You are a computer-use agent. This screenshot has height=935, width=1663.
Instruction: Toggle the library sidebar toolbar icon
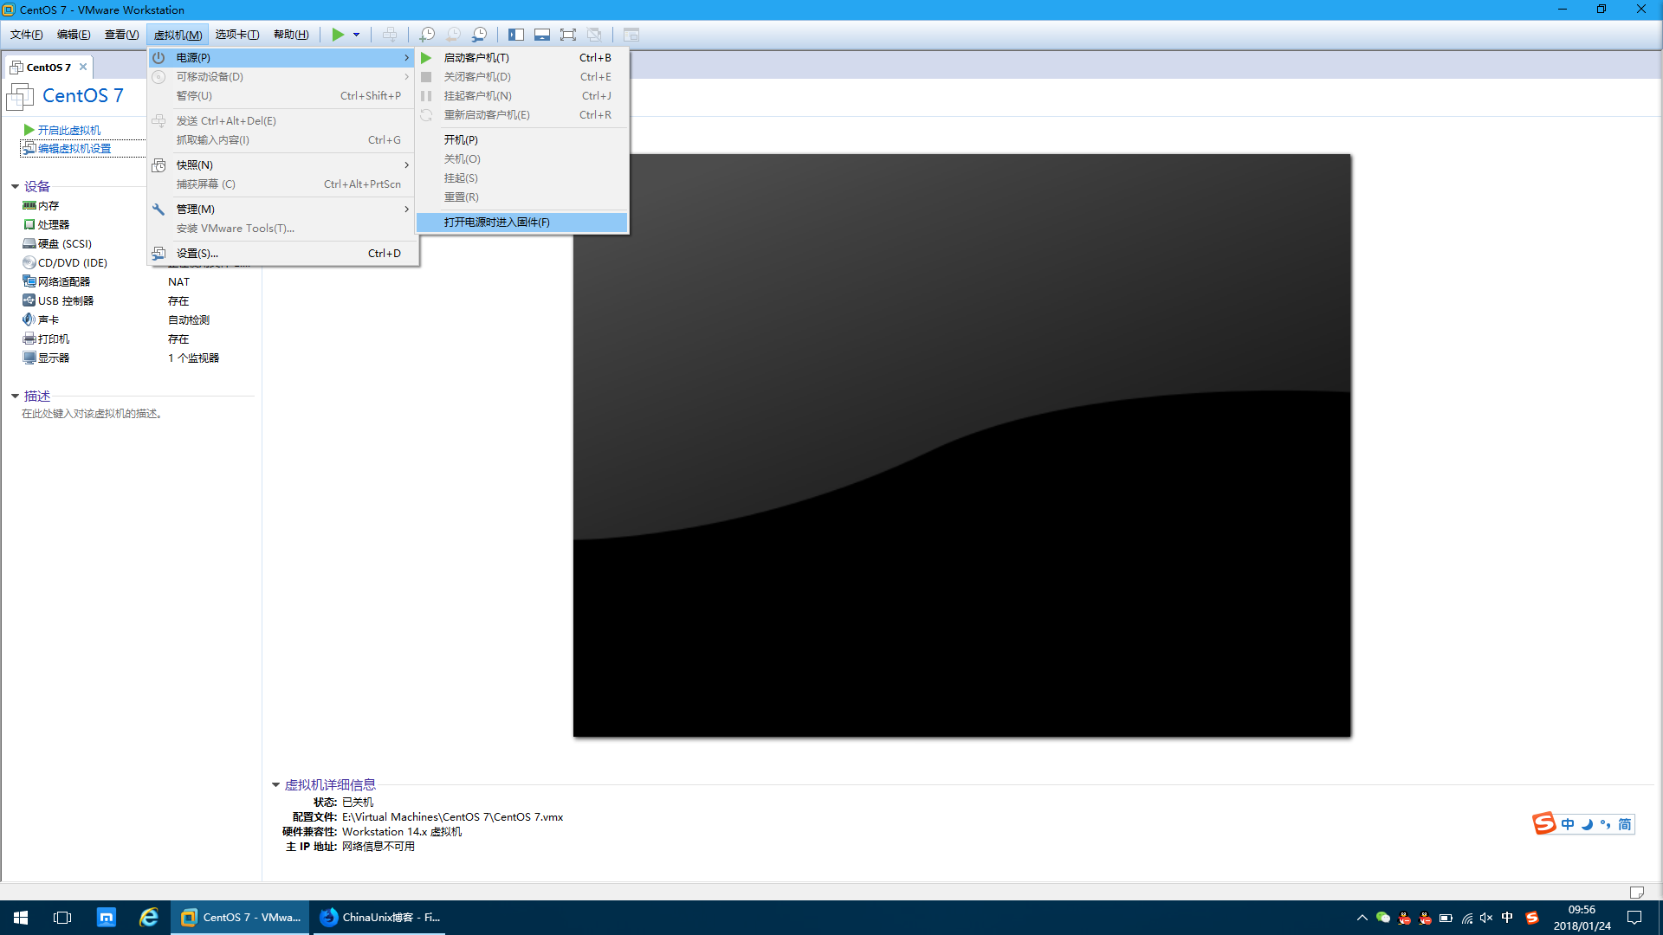point(516,35)
